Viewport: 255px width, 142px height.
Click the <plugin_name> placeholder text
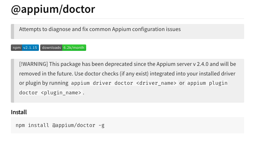click(x=61, y=93)
